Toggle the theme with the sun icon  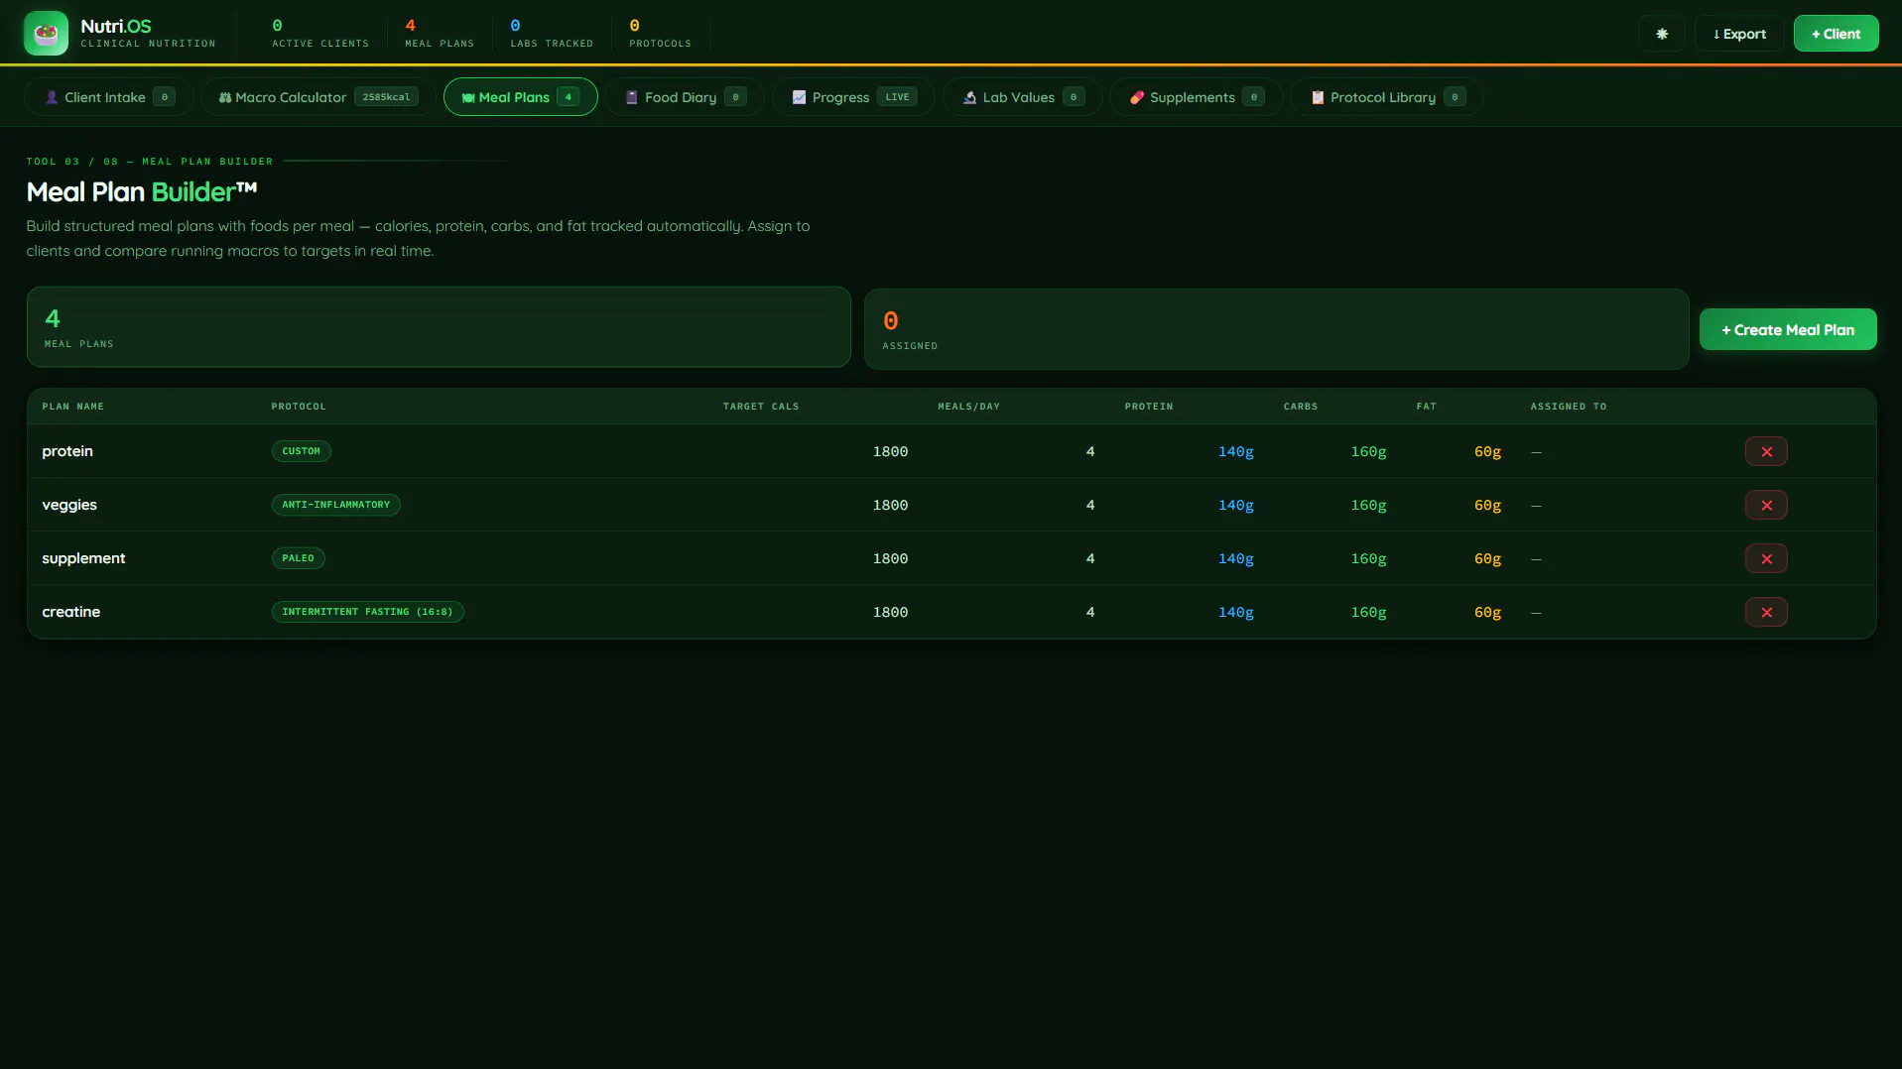1662,34
